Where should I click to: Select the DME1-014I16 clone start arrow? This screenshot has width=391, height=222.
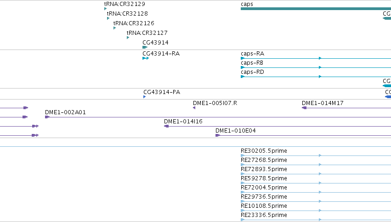(166, 126)
